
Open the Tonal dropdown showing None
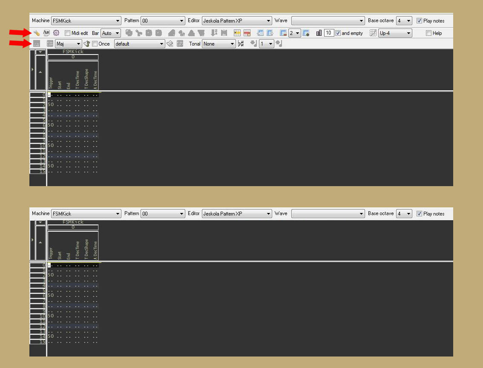tap(218, 43)
